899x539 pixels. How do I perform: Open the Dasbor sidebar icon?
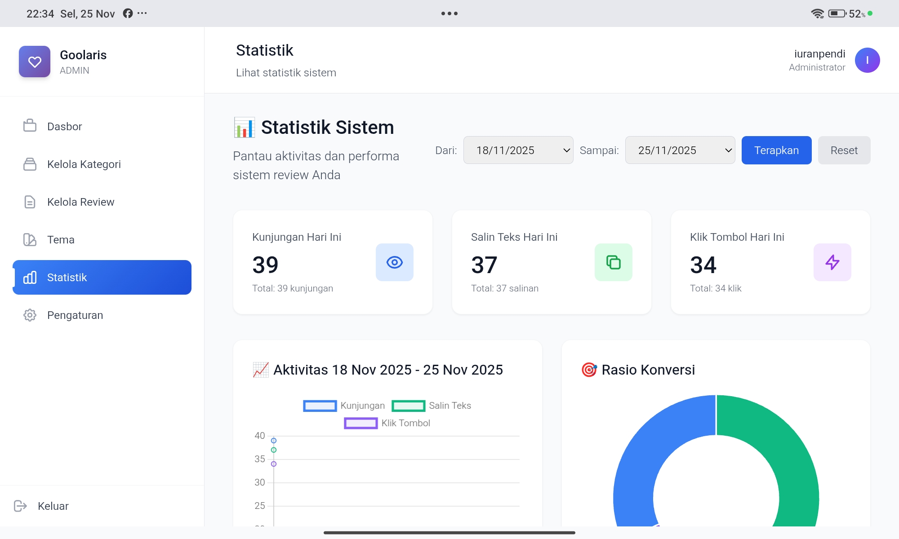(30, 126)
